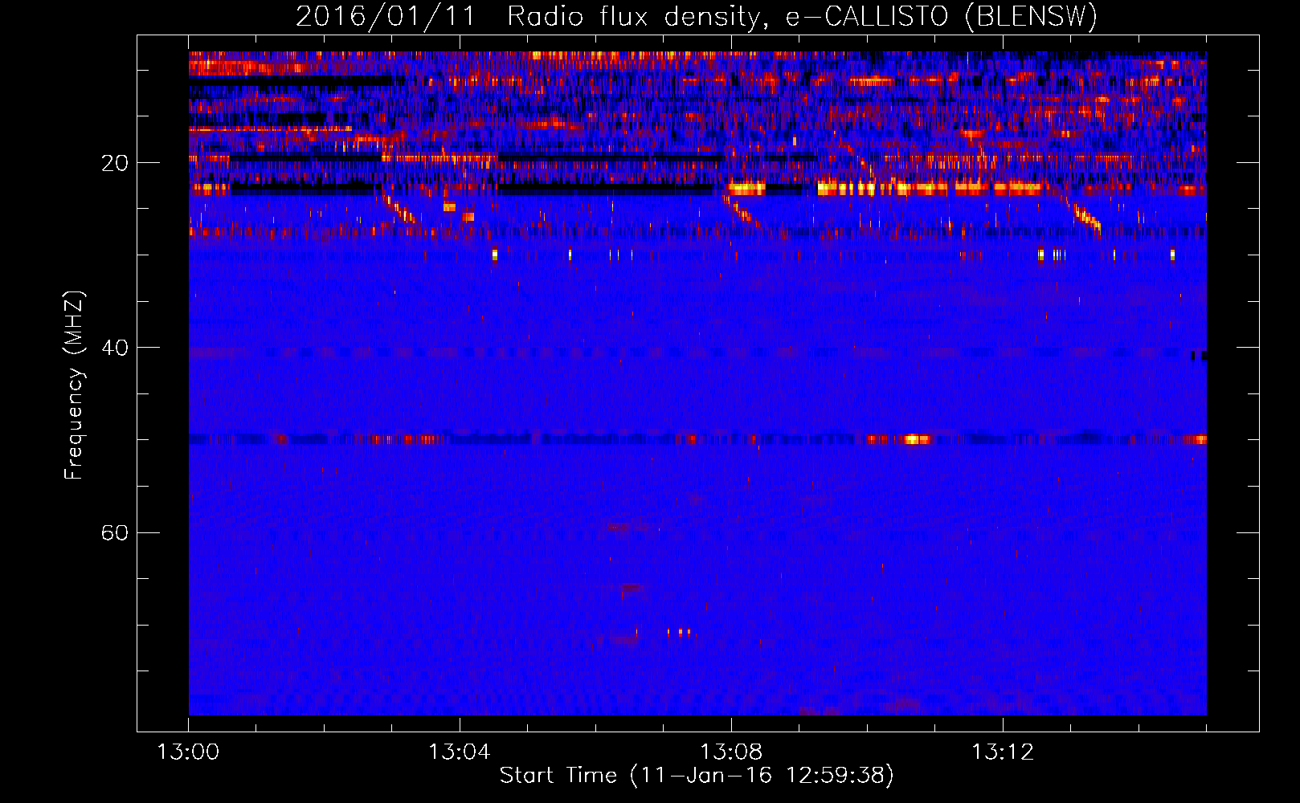The height and width of the screenshot is (803, 1300).
Task: Click the '13:12' time tick label
Action: (1003, 752)
